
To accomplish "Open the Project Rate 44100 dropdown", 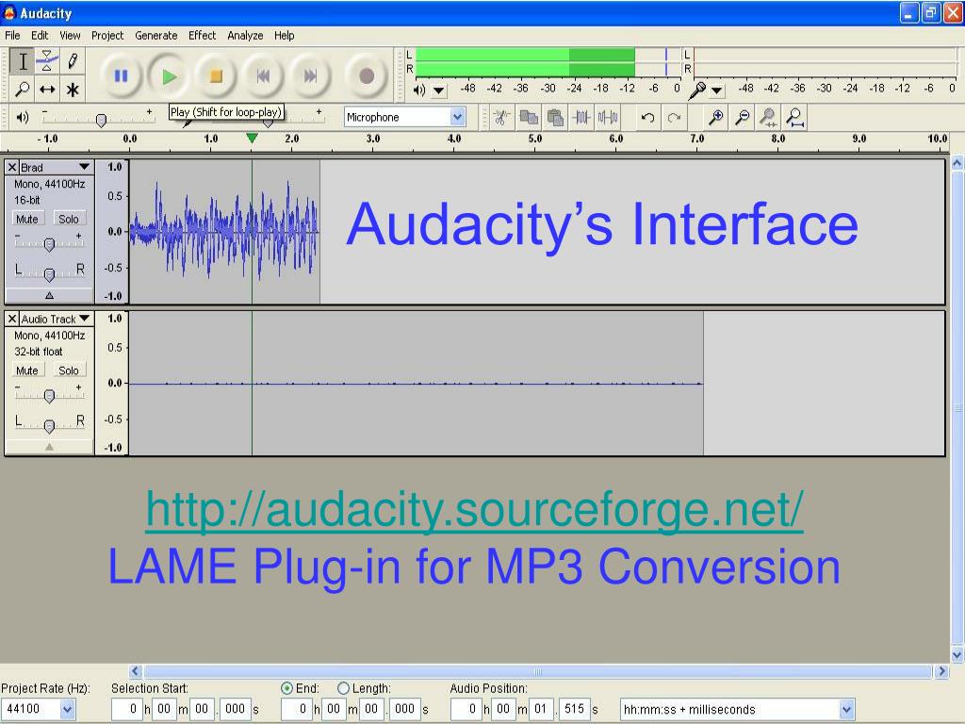I will 68,709.
